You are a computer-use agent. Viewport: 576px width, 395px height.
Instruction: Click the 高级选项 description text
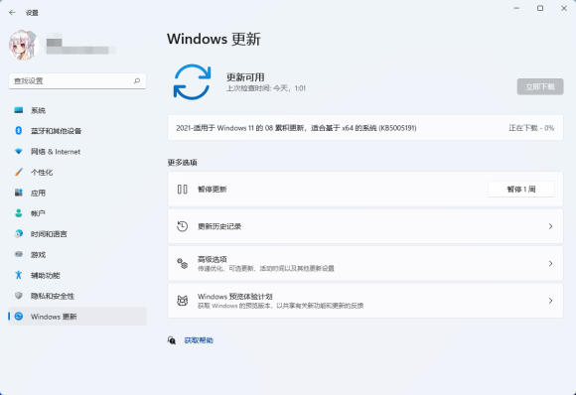coord(266,268)
